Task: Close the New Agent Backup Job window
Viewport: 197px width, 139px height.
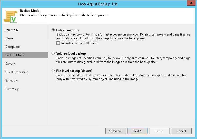Action: point(190,3)
